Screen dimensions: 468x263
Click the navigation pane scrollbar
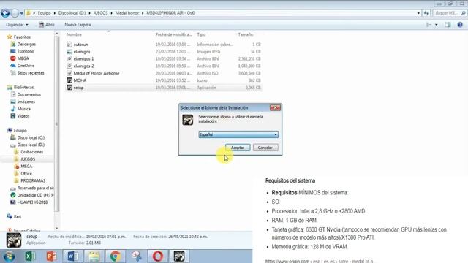click(57, 123)
